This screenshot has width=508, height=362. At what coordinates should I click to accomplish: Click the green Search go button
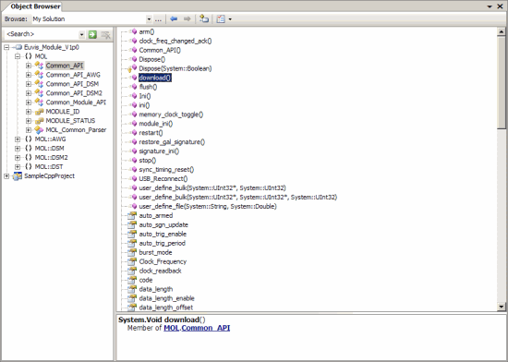pyautogui.click(x=92, y=34)
